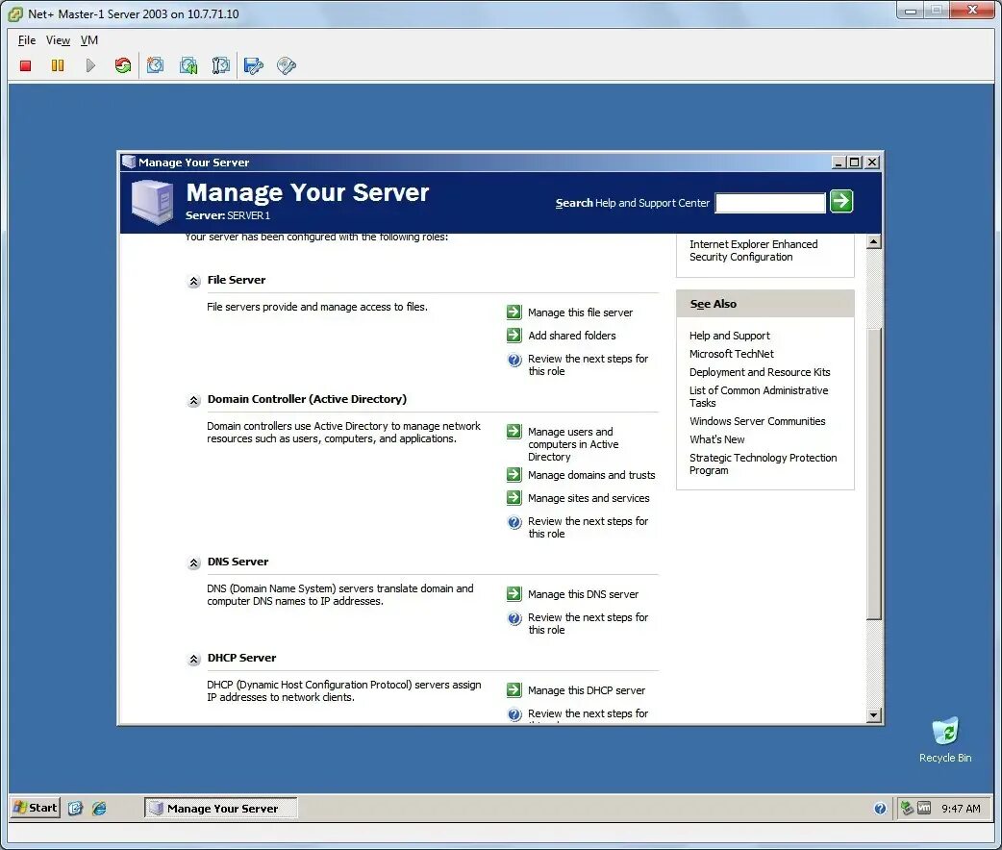The image size is (1002, 850).
Task: Click green arrow beside Manage domains and trusts
Action: (x=514, y=474)
